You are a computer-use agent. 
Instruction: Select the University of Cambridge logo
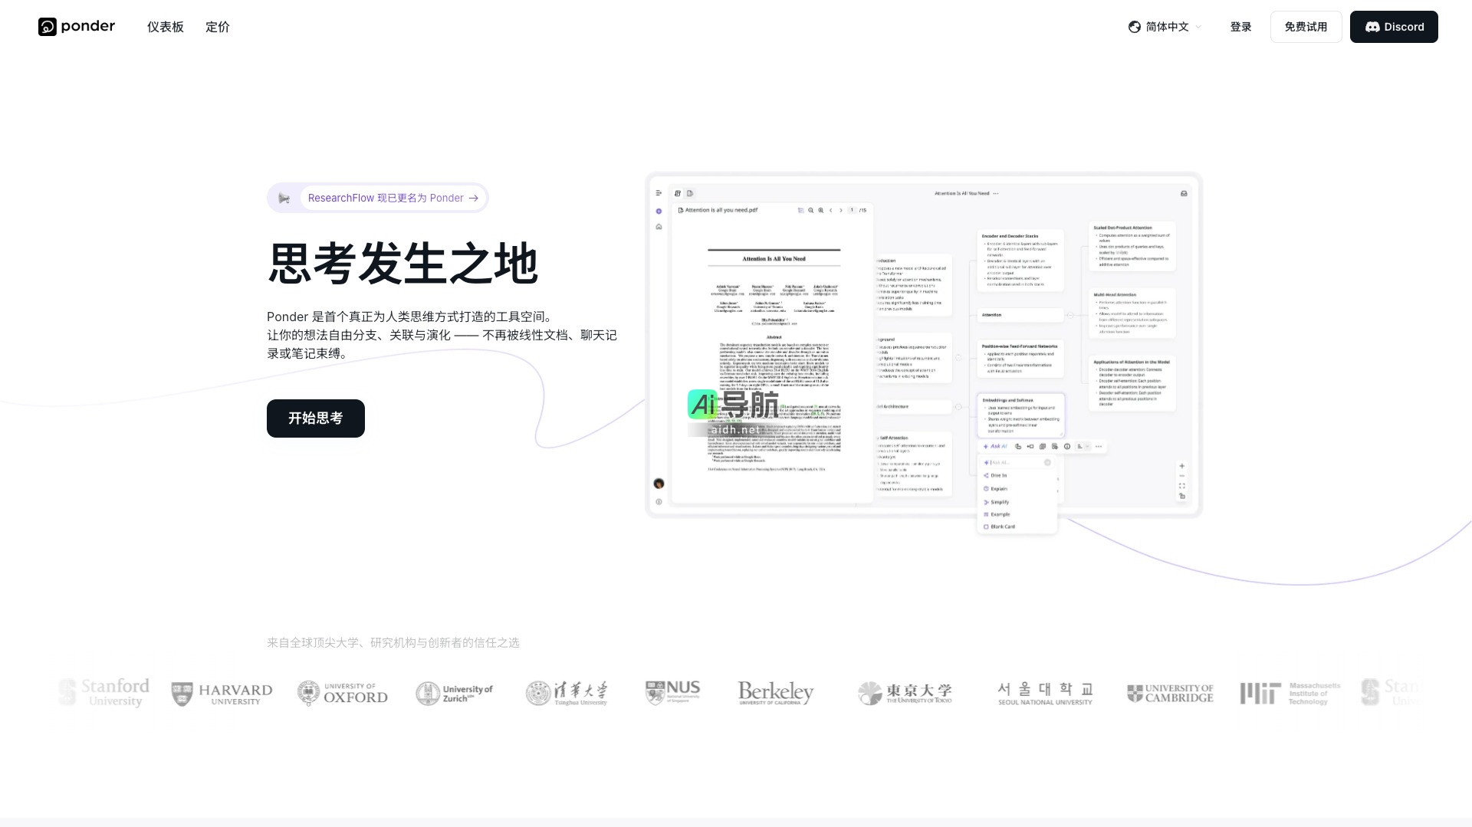click(x=1170, y=693)
